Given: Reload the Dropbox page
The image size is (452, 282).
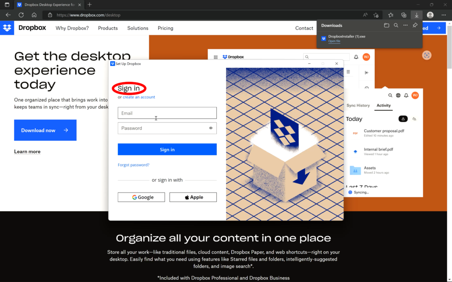Looking at the screenshot, I should (x=21, y=15).
